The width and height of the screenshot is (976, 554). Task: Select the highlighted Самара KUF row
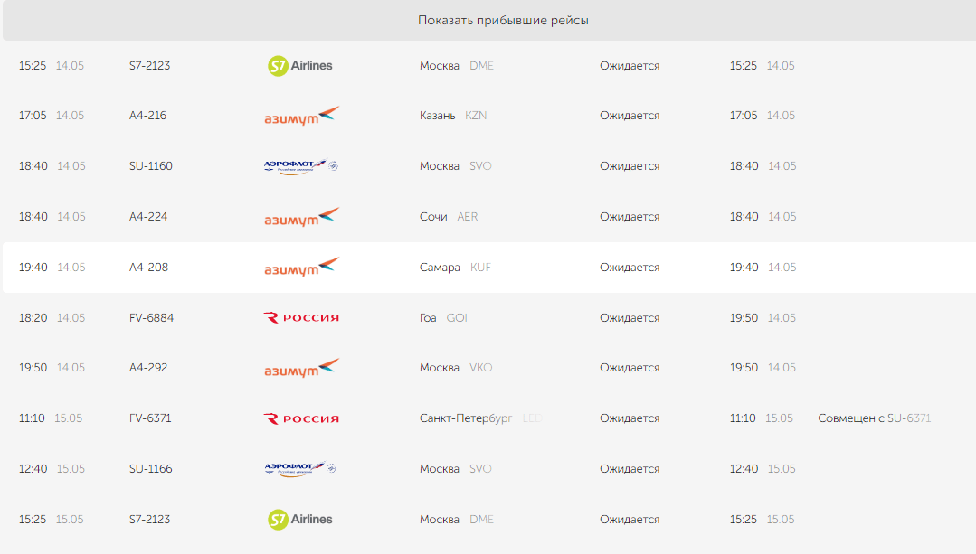pyautogui.click(x=489, y=268)
